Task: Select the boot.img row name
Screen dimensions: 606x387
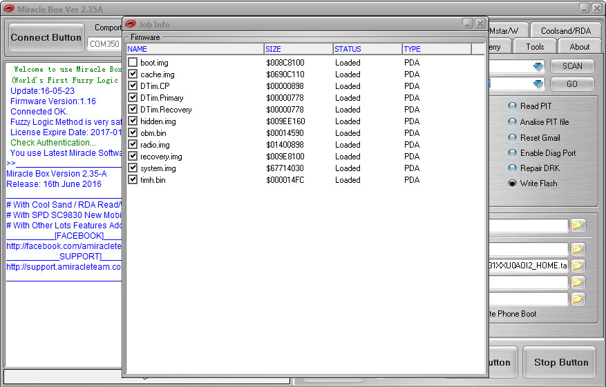Action: 154,63
